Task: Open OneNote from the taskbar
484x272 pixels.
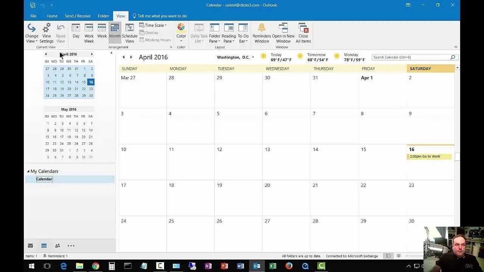Action: (x=208, y=266)
